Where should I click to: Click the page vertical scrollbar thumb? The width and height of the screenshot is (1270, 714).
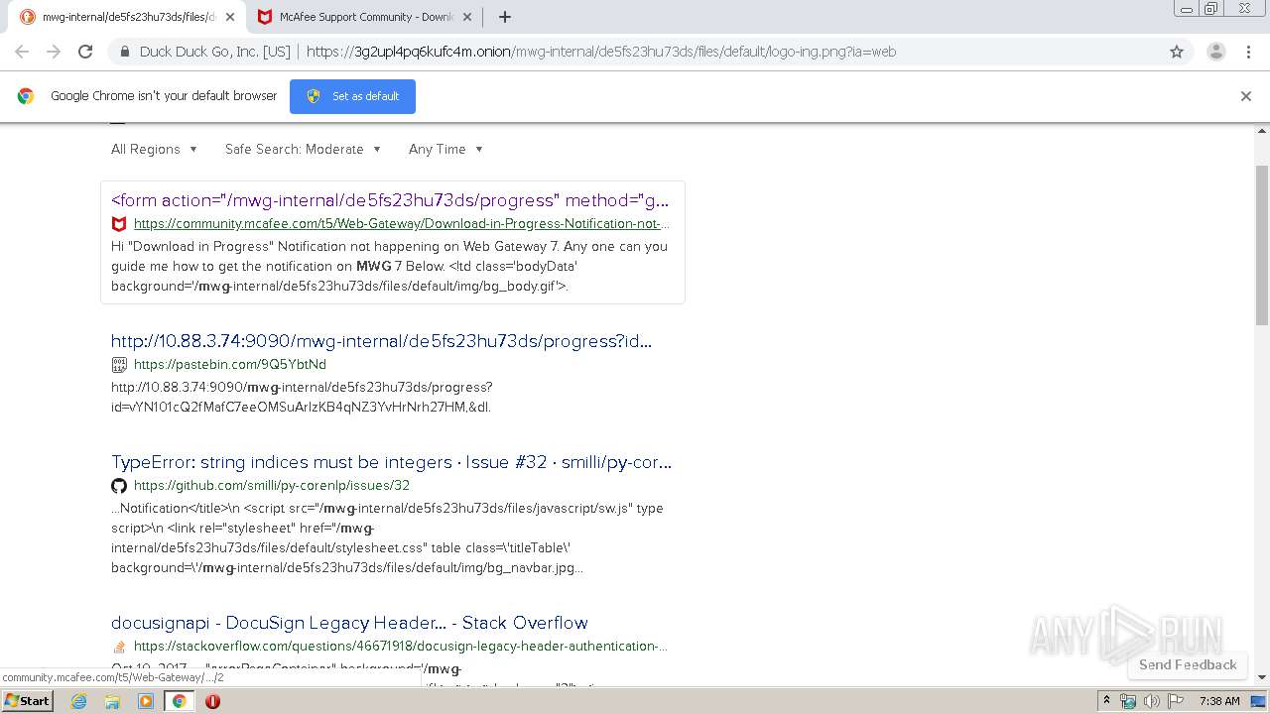[x=1262, y=246]
